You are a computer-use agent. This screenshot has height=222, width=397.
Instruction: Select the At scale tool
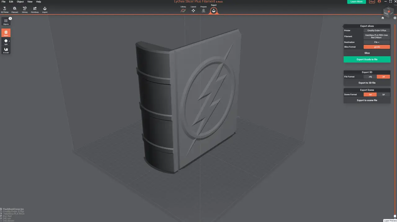[x=6, y=50]
